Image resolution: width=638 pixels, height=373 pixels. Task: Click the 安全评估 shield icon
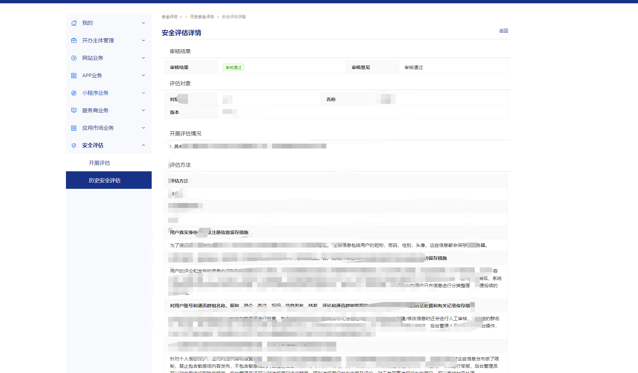point(74,146)
